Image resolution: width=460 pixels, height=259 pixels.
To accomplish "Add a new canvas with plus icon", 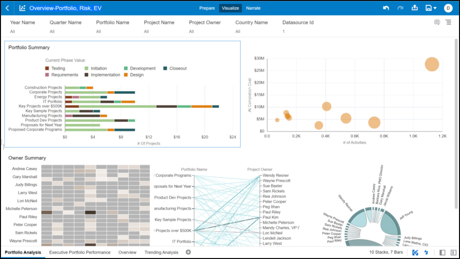I will [x=188, y=252].
